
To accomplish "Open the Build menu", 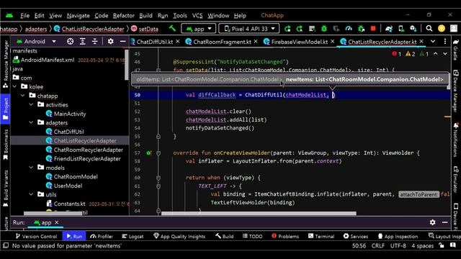I will [x=146, y=16].
